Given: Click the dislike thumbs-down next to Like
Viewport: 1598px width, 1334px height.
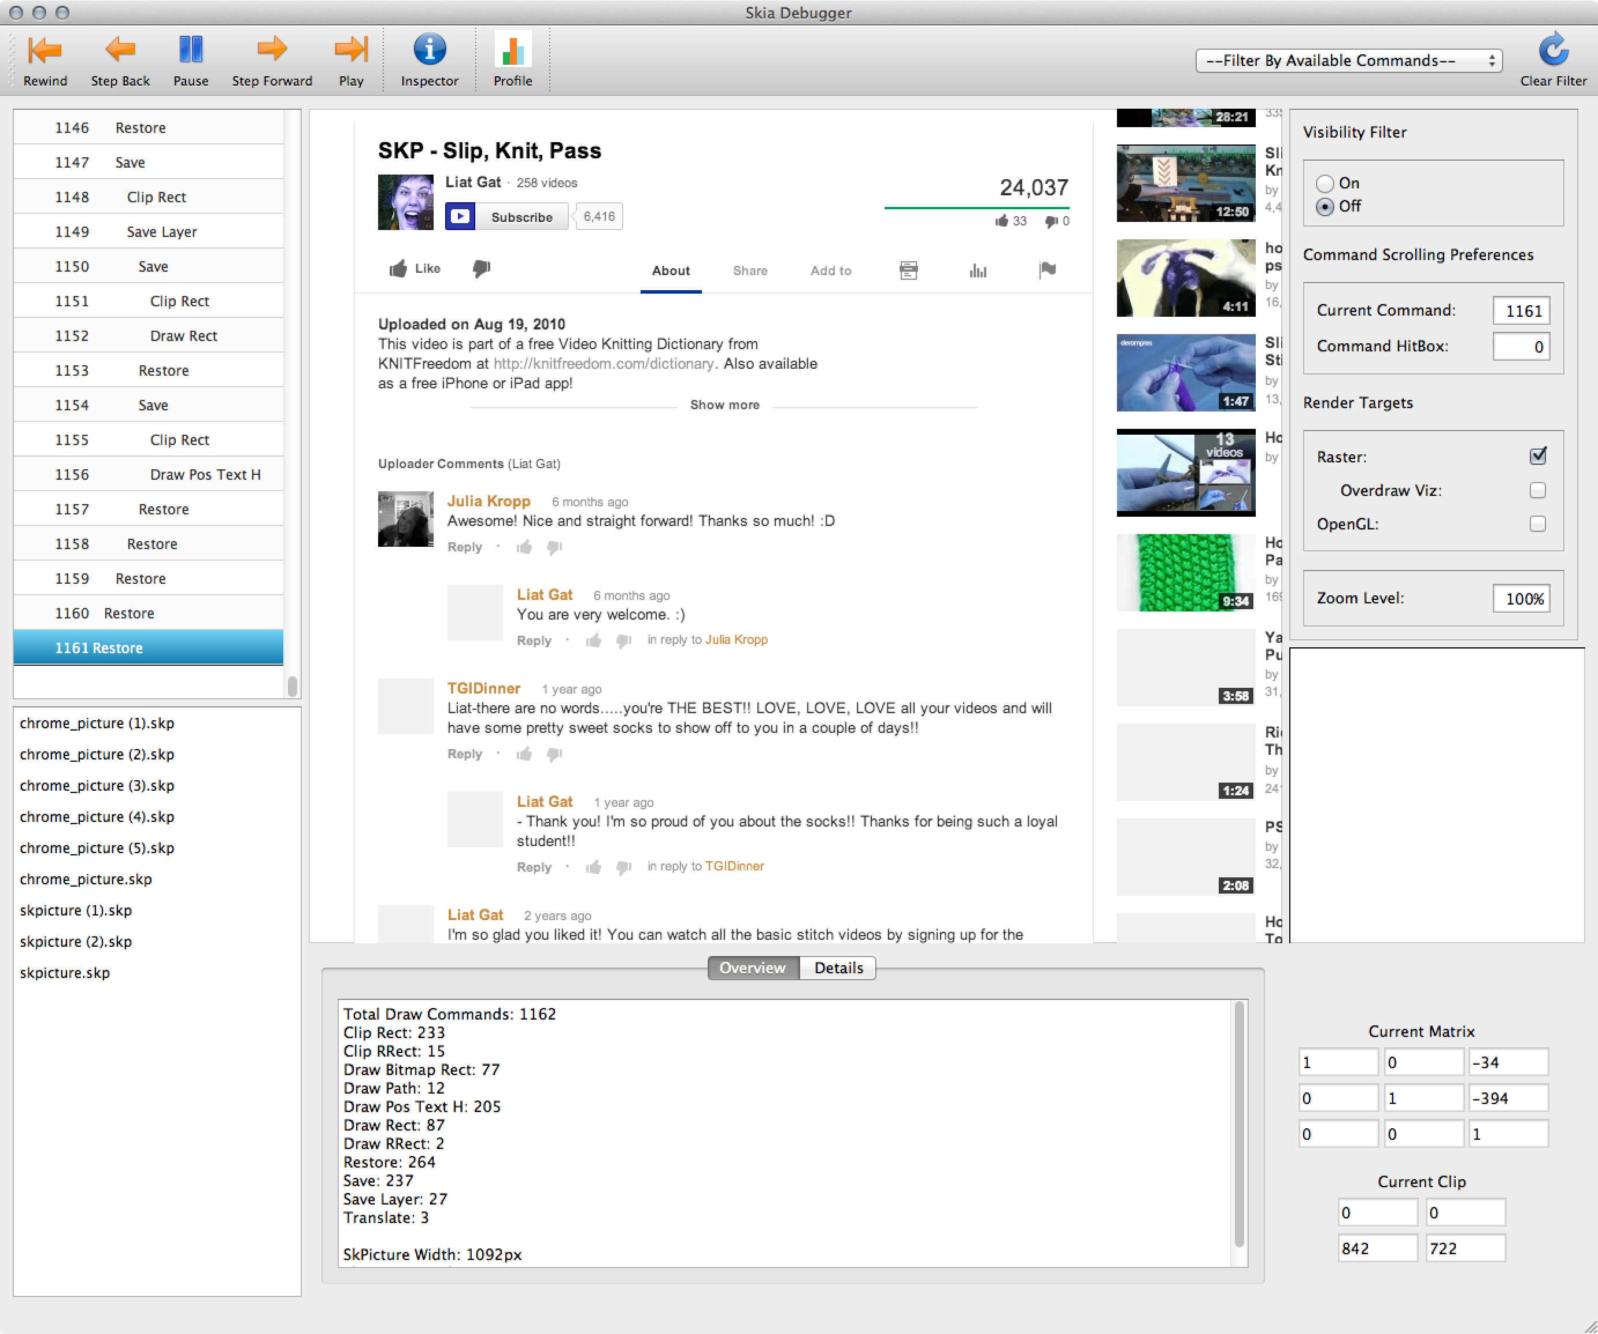Looking at the screenshot, I should [482, 268].
